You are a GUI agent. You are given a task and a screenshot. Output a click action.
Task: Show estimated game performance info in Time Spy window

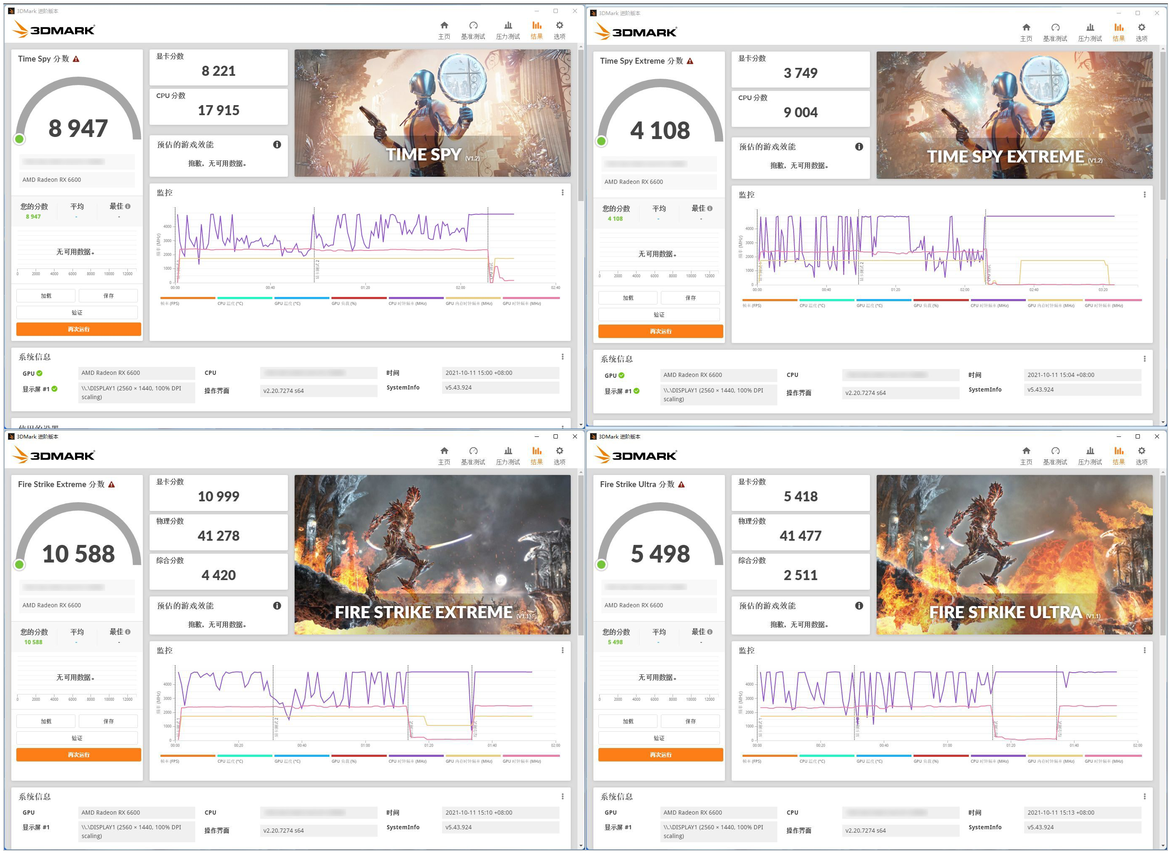pyautogui.click(x=277, y=145)
